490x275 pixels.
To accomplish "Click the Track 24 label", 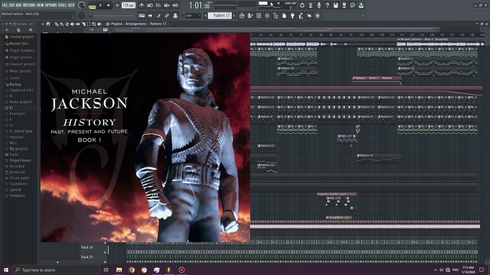I will [x=87, y=248].
